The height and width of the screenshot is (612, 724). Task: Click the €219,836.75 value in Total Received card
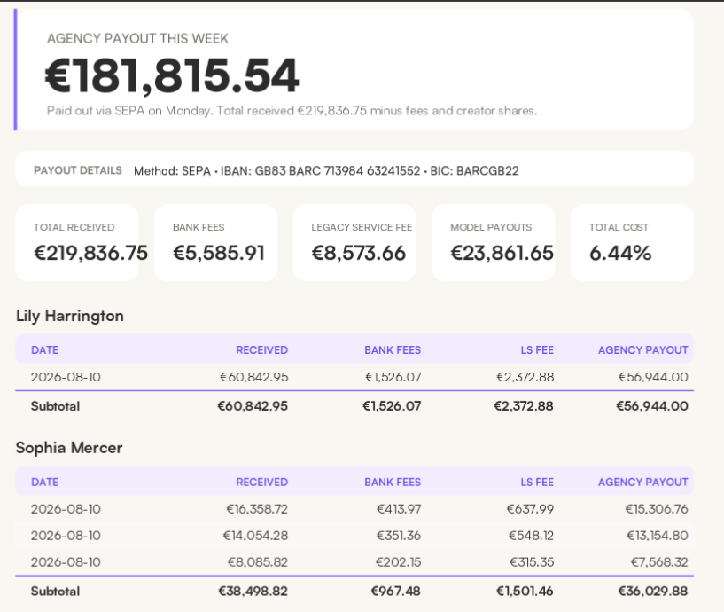[x=90, y=253]
